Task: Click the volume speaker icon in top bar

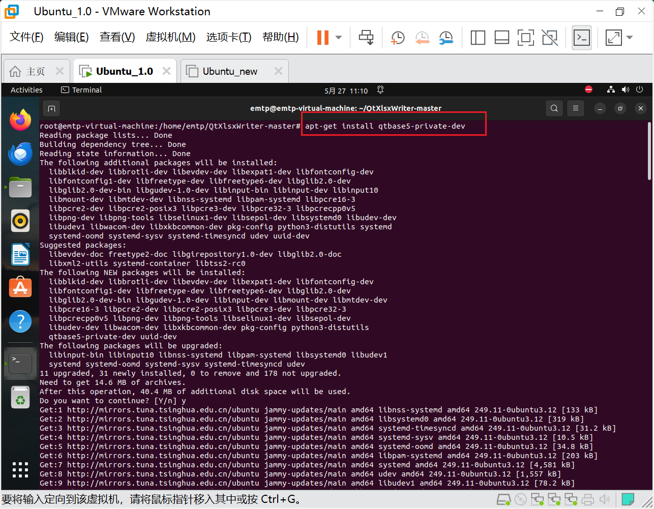Action: 626,89
